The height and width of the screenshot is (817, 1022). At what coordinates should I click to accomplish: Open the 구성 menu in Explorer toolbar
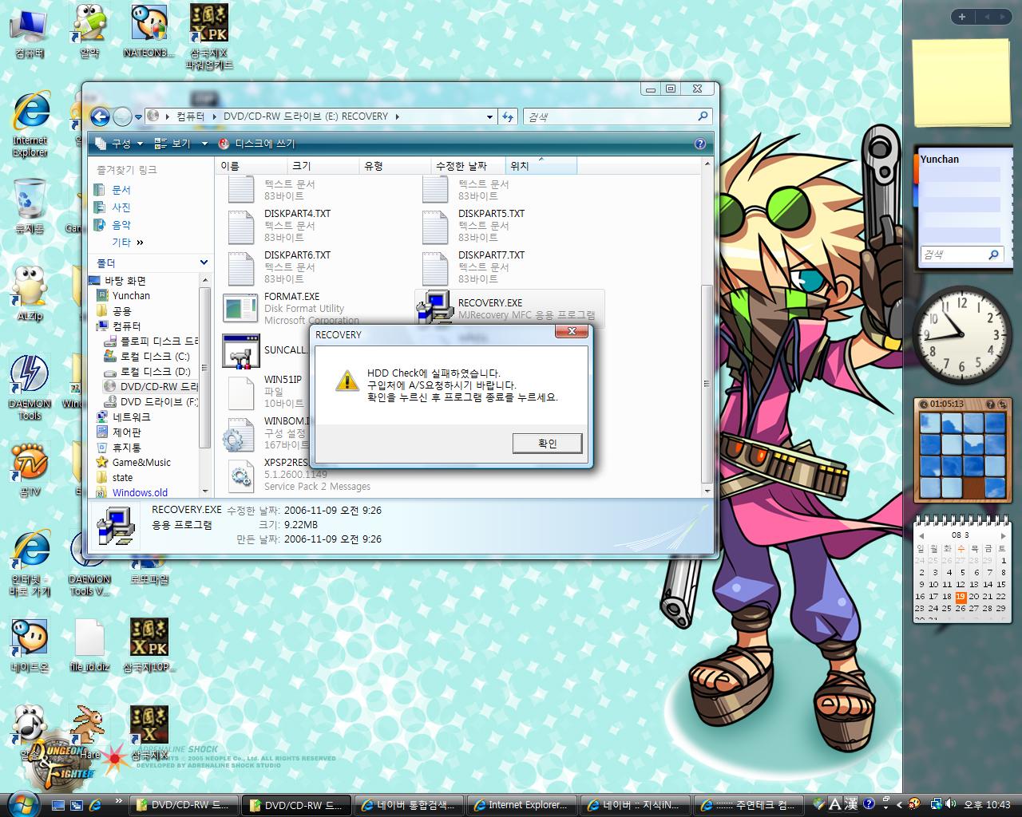pos(119,144)
